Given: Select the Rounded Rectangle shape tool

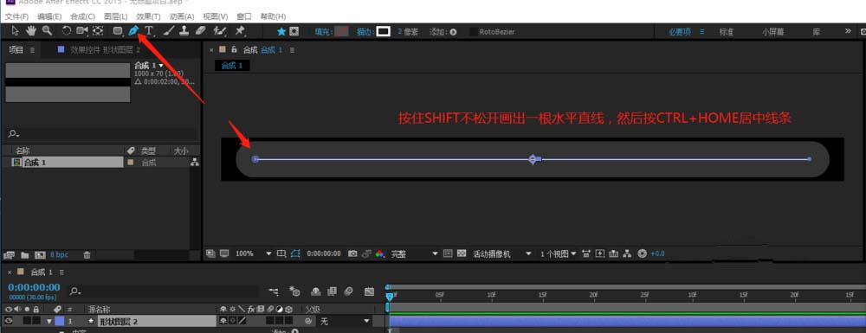Looking at the screenshot, I should (118, 31).
